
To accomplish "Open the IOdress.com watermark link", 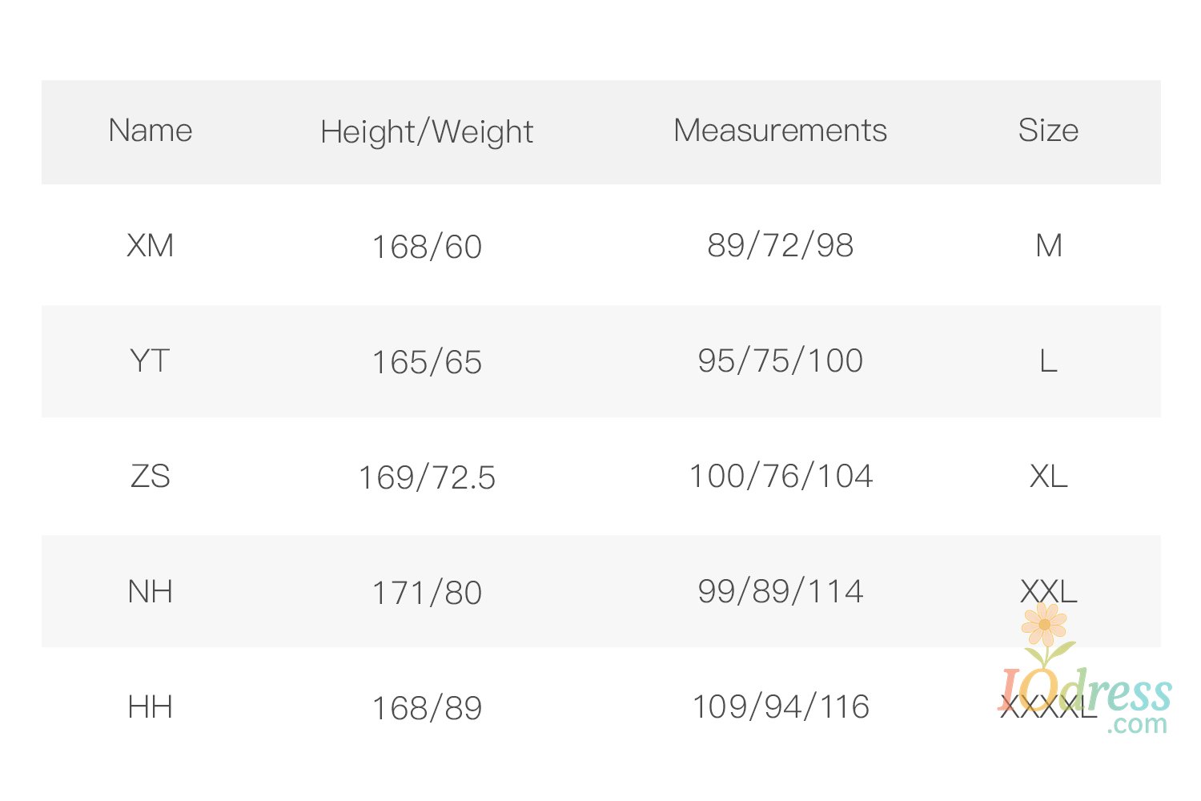I will tap(1121, 697).
